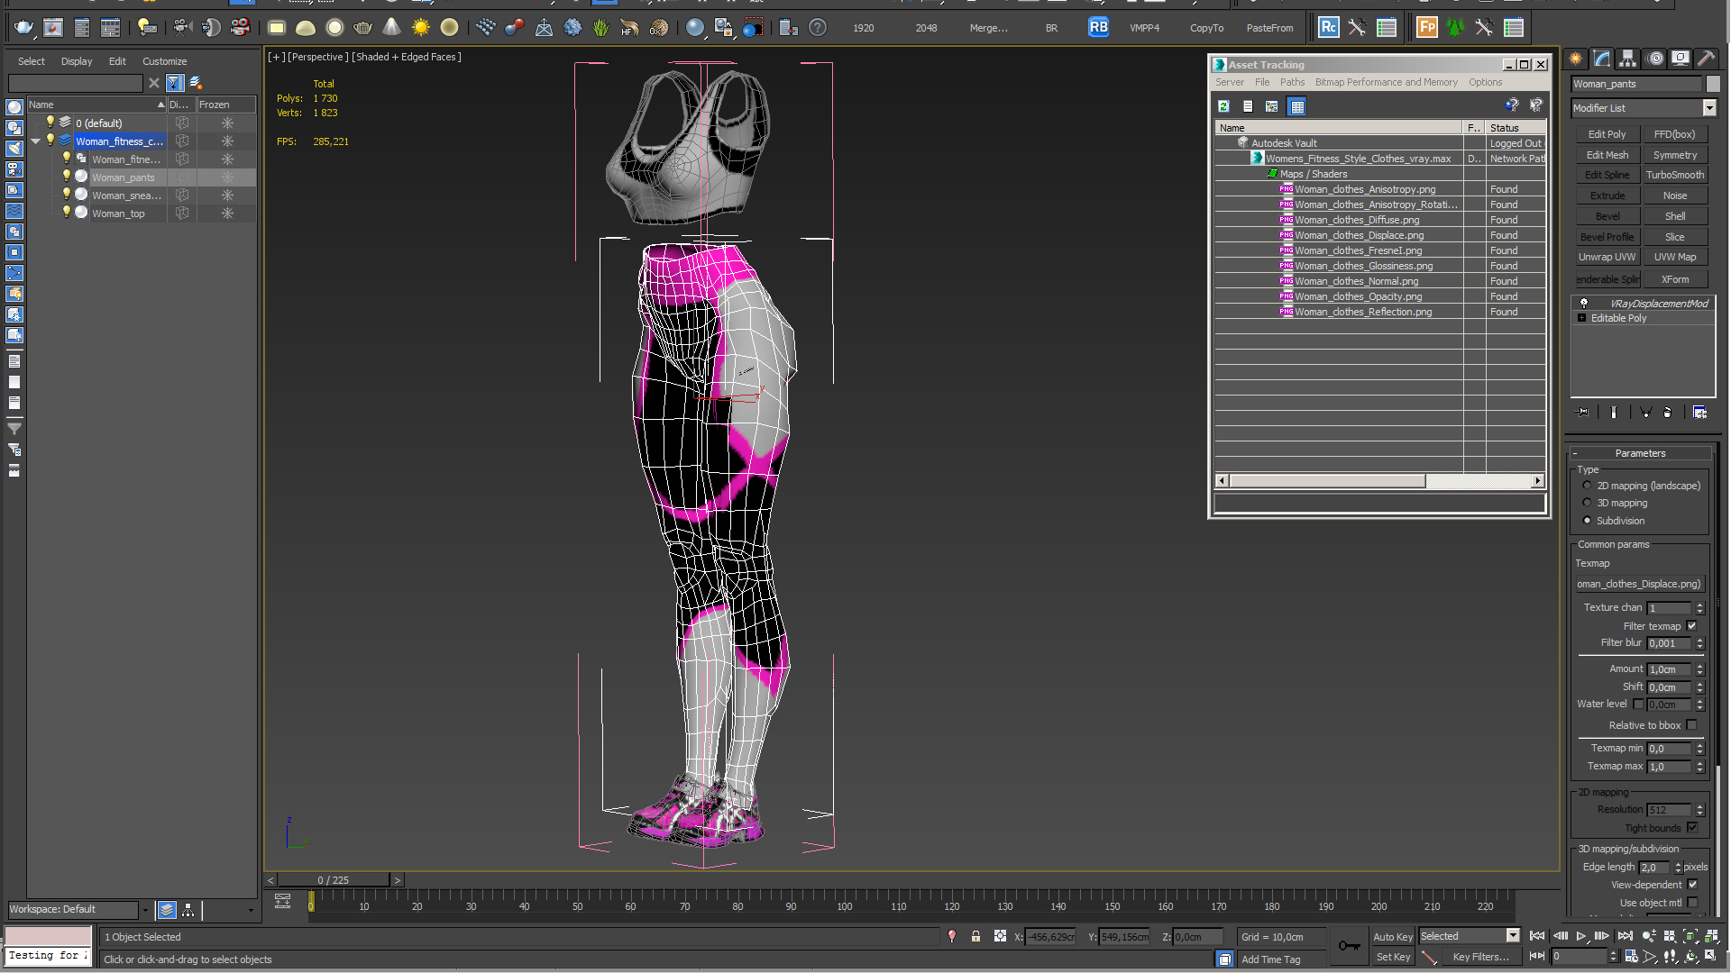
Task: Enable Water level checkbox
Action: coord(1638,705)
